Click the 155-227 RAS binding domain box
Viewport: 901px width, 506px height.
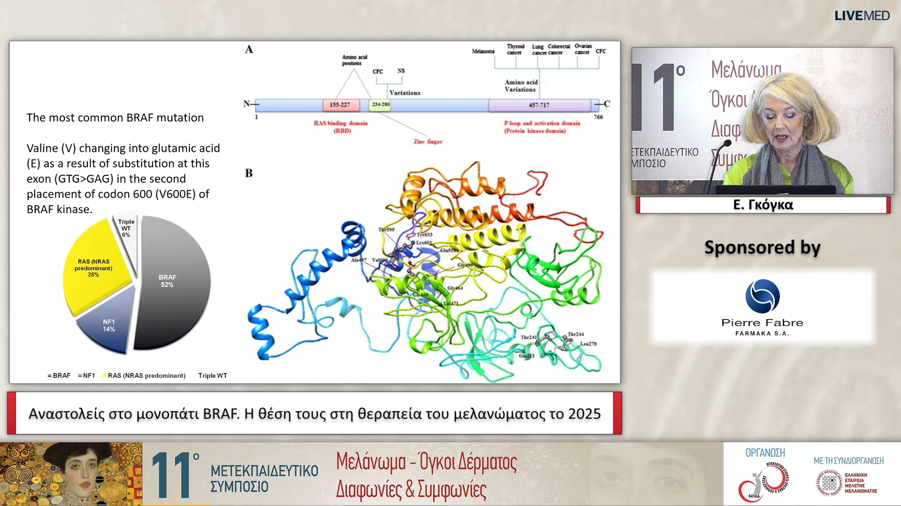341,105
